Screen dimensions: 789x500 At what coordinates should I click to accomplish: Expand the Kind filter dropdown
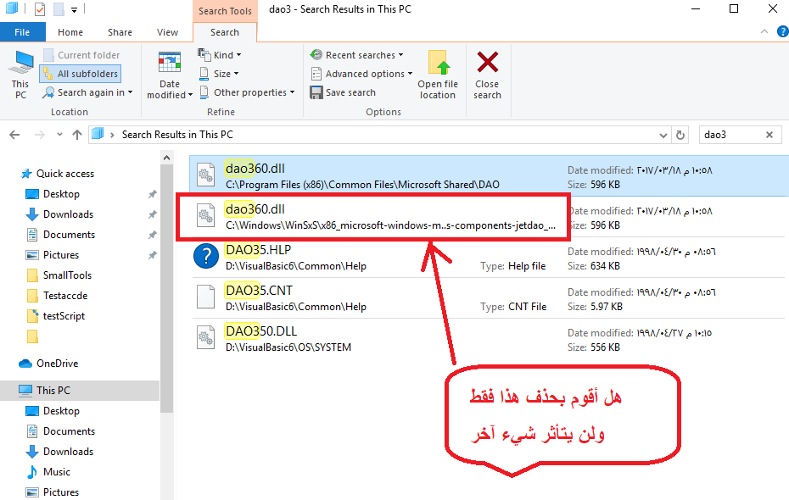pyautogui.click(x=220, y=55)
